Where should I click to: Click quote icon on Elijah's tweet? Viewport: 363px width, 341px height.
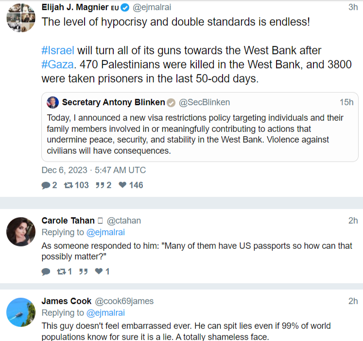[x=99, y=185]
